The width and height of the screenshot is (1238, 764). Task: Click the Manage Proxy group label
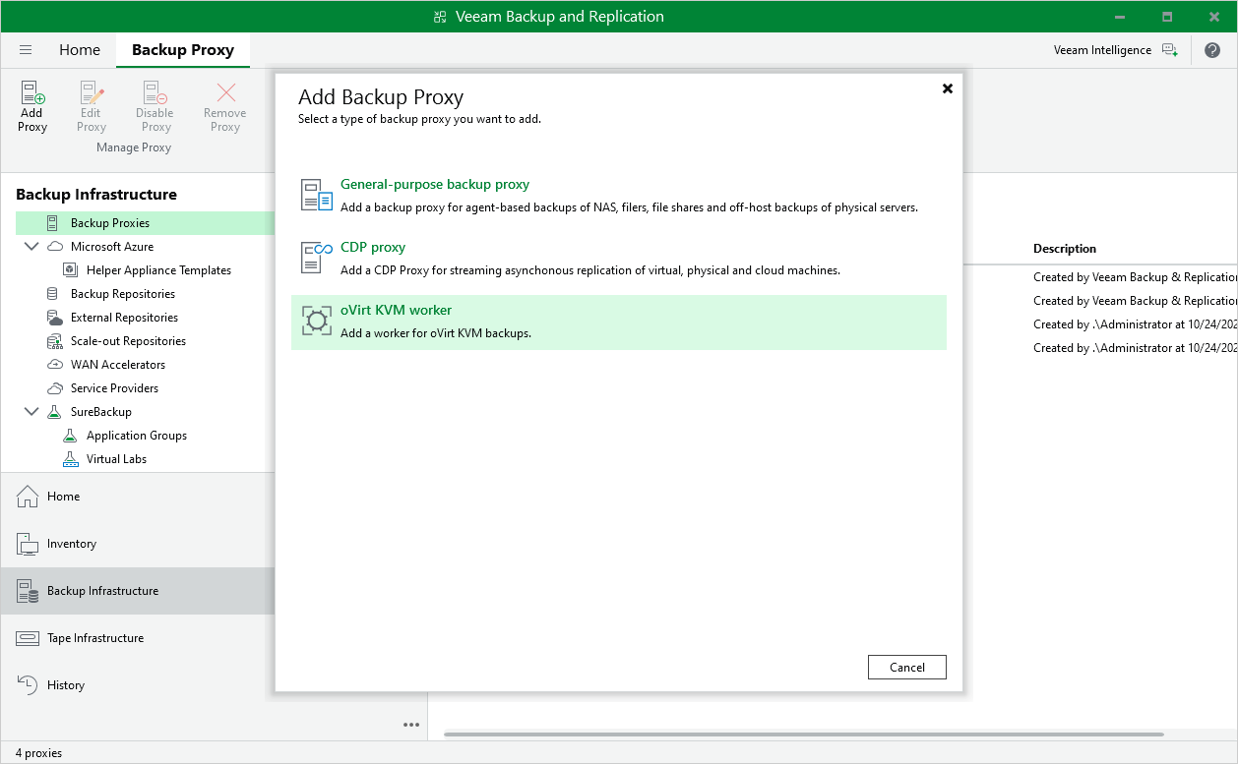134,147
